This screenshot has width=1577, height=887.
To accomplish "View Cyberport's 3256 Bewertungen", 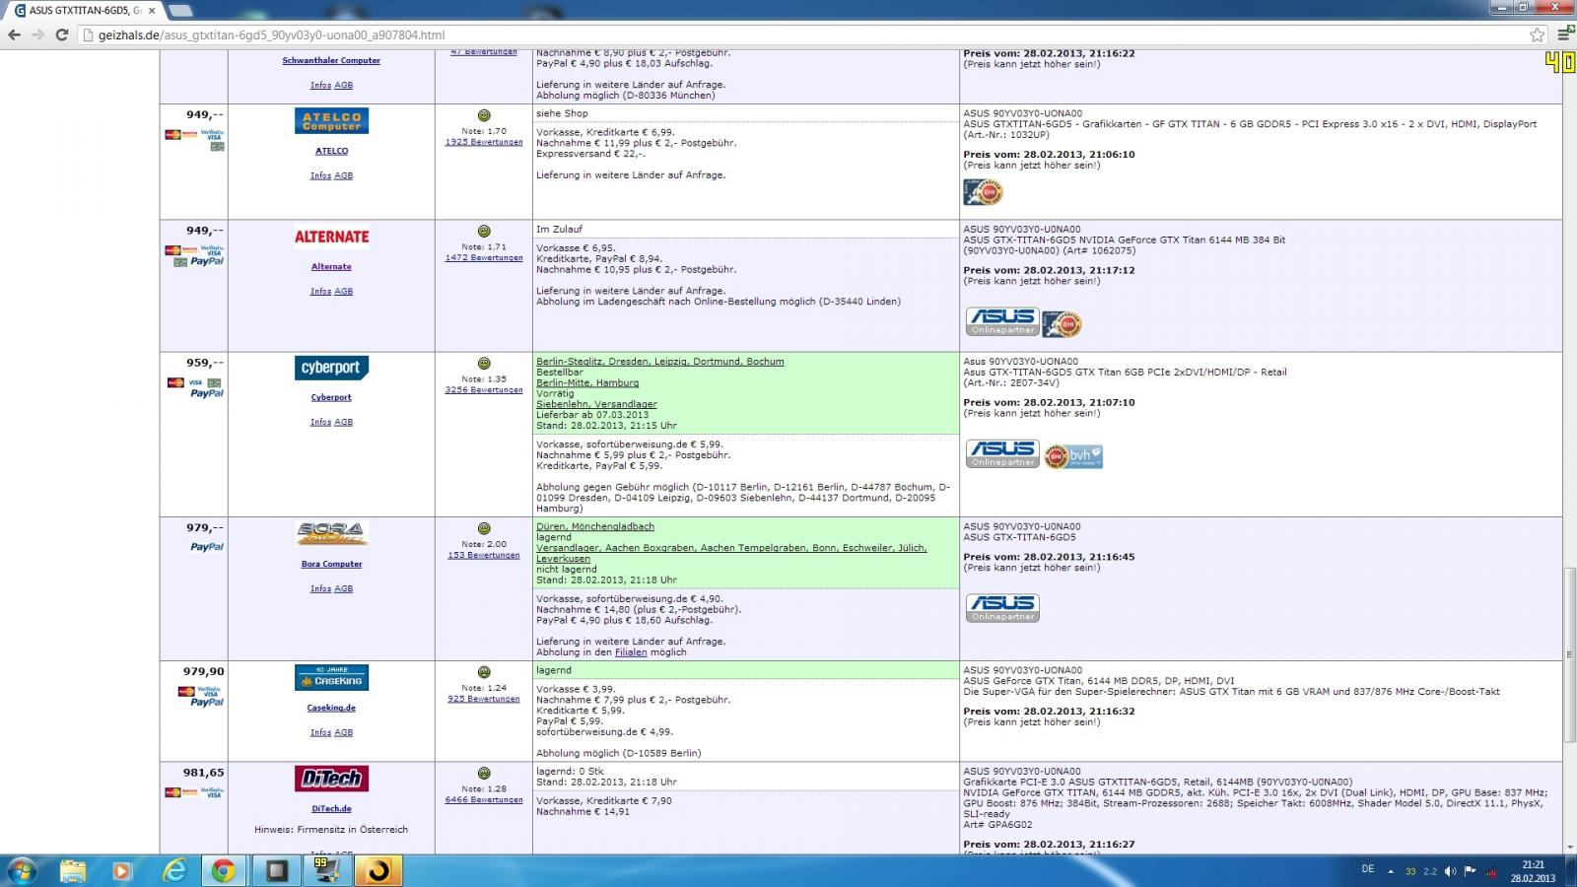I will coord(484,390).
